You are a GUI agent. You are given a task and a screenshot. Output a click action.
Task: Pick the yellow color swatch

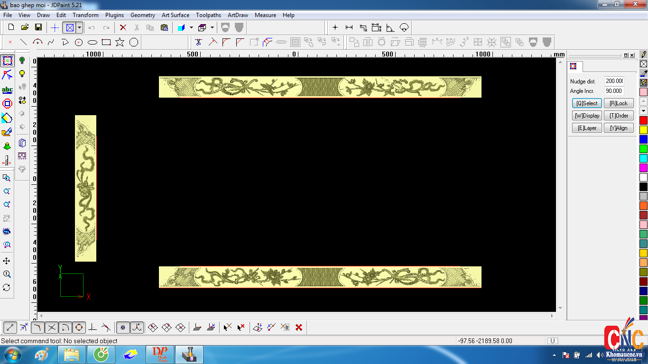(643, 130)
